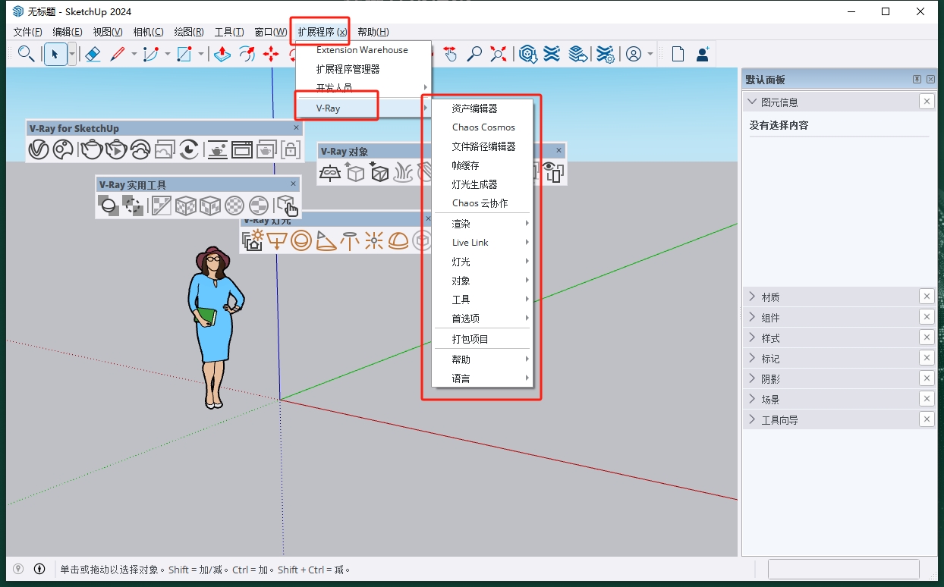
Task: Add V-Ray infinite plane object
Action: point(330,173)
